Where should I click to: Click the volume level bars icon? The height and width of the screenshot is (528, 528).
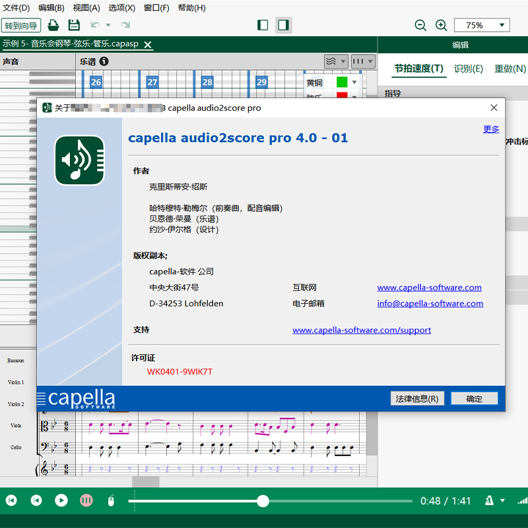[x=522, y=501]
